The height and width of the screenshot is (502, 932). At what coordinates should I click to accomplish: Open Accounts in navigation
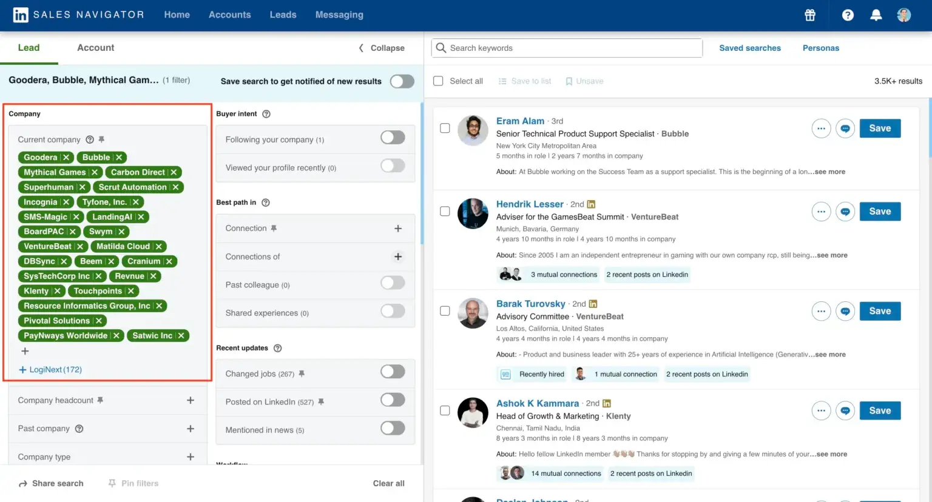pyautogui.click(x=230, y=15)
